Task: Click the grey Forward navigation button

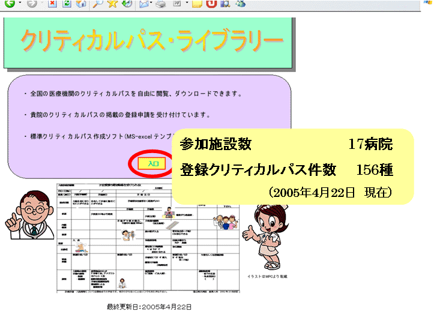Action: [31, 4]
